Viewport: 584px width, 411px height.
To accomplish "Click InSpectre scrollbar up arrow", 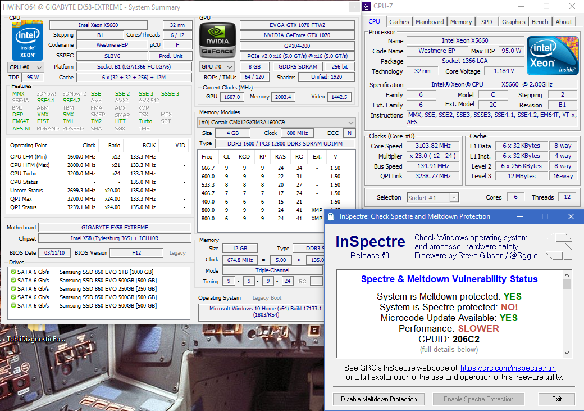I will pos(567,275).
